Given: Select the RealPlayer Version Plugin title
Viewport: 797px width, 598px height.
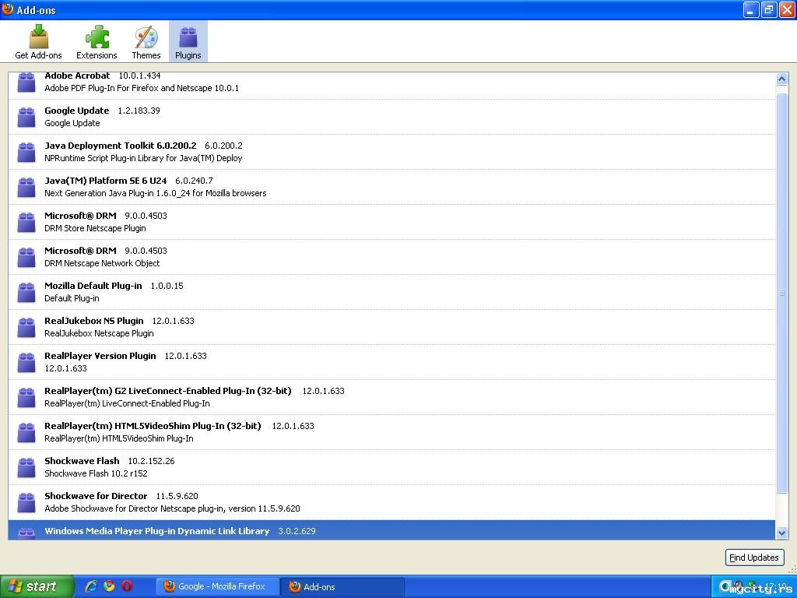Looking at the screenshot, I should point(100,356).
